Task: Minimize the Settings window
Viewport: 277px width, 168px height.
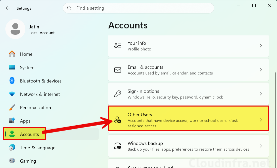Action: point(239,5)
